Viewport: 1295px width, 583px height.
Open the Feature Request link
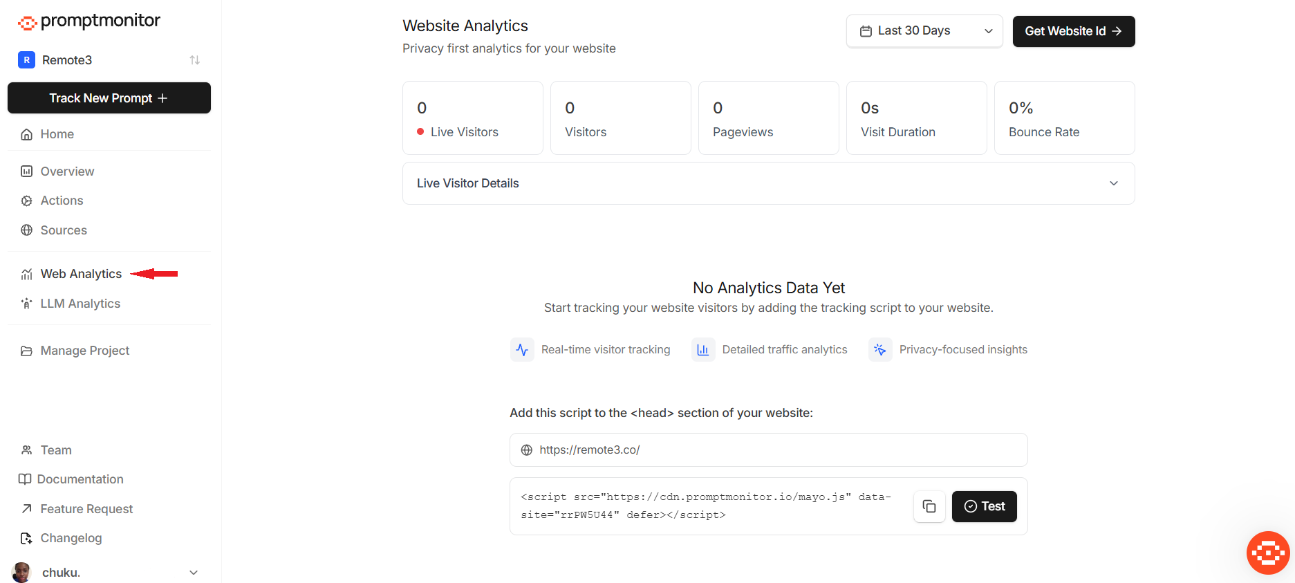tap(86, 509)
